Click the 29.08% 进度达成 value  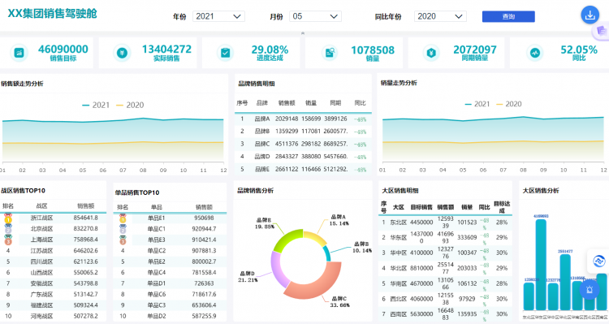(x=270, y=50)
